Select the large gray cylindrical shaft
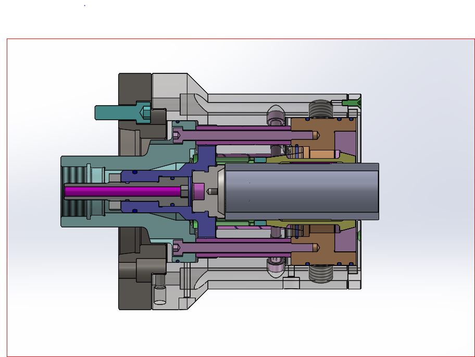This screenshot has width=475, height=357. point(302,192)
